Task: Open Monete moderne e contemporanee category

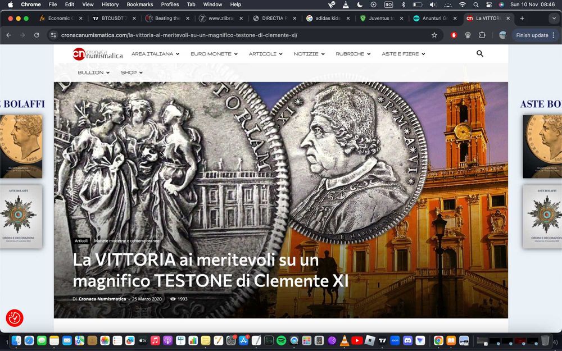Action: pyautogui.click(x=126, y=241)
